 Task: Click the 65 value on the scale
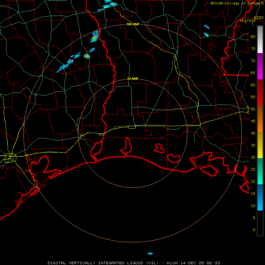[x=253, y=73]
